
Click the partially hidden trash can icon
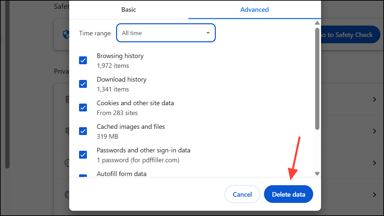pyautogui.click(x=67, y=99)
